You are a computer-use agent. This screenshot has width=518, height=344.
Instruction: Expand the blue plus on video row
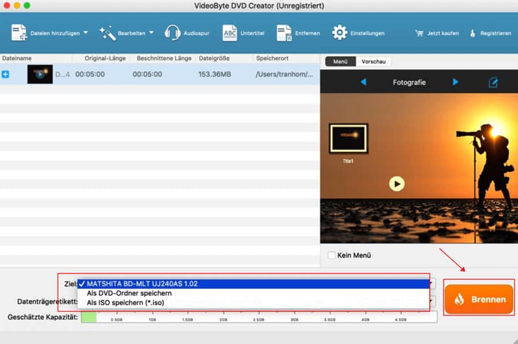click(x=5, y=74)
